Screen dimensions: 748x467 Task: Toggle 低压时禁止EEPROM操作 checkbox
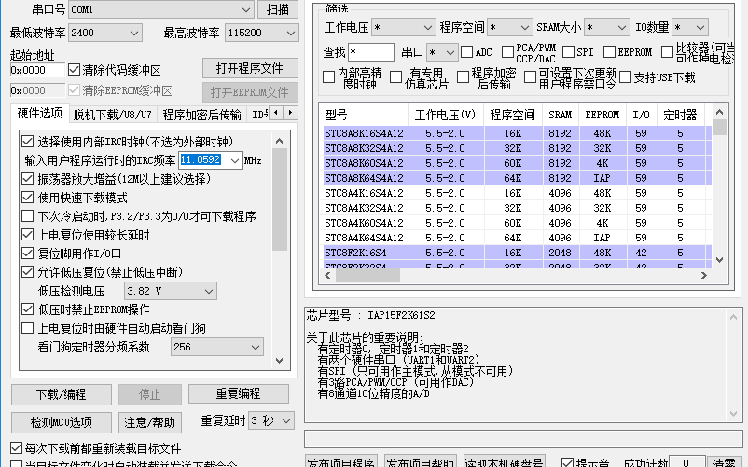[28, 309]
